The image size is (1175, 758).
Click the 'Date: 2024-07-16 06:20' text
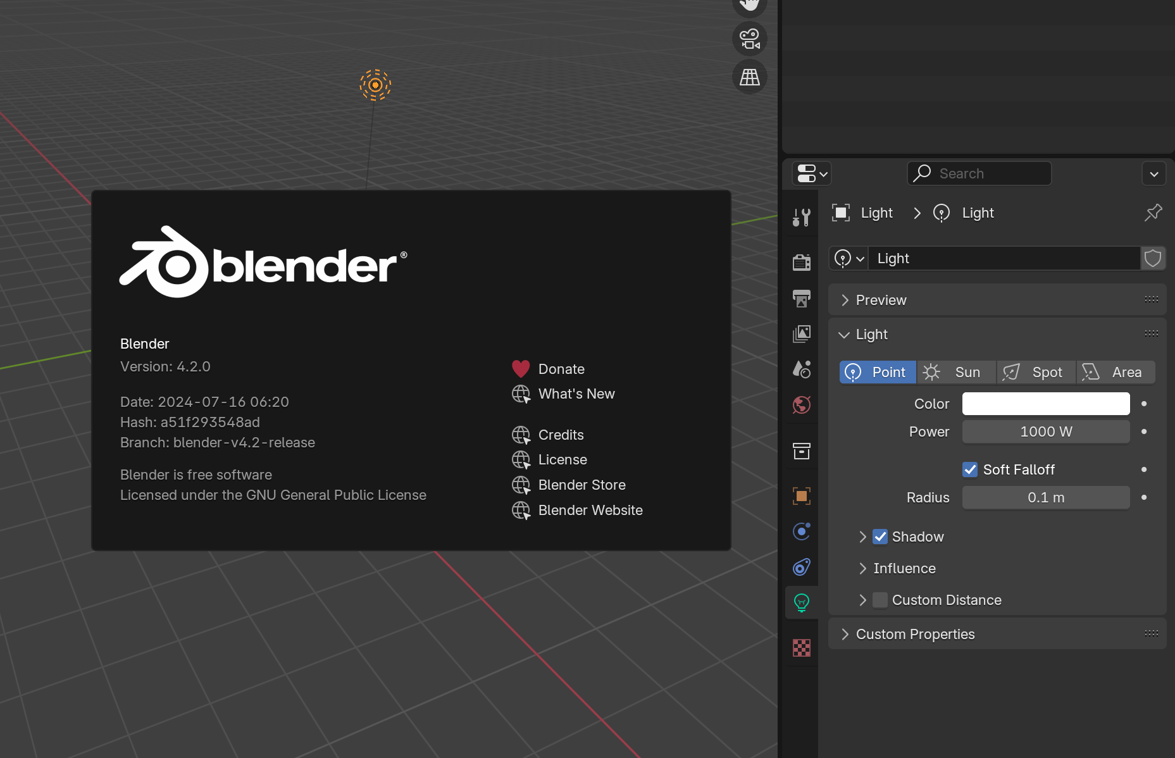204,402
